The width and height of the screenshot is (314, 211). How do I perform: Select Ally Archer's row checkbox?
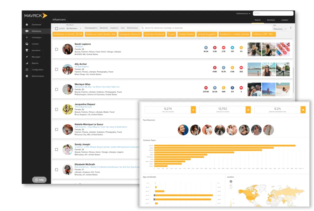pos(56,70)
